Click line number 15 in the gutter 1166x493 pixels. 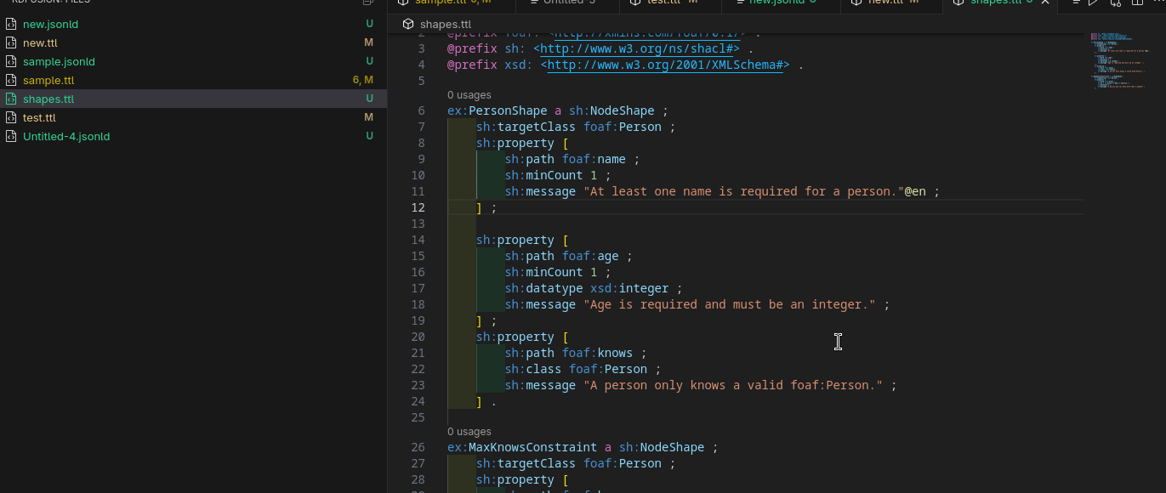pos(418,256)
